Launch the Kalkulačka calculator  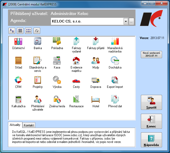point(19,101)
